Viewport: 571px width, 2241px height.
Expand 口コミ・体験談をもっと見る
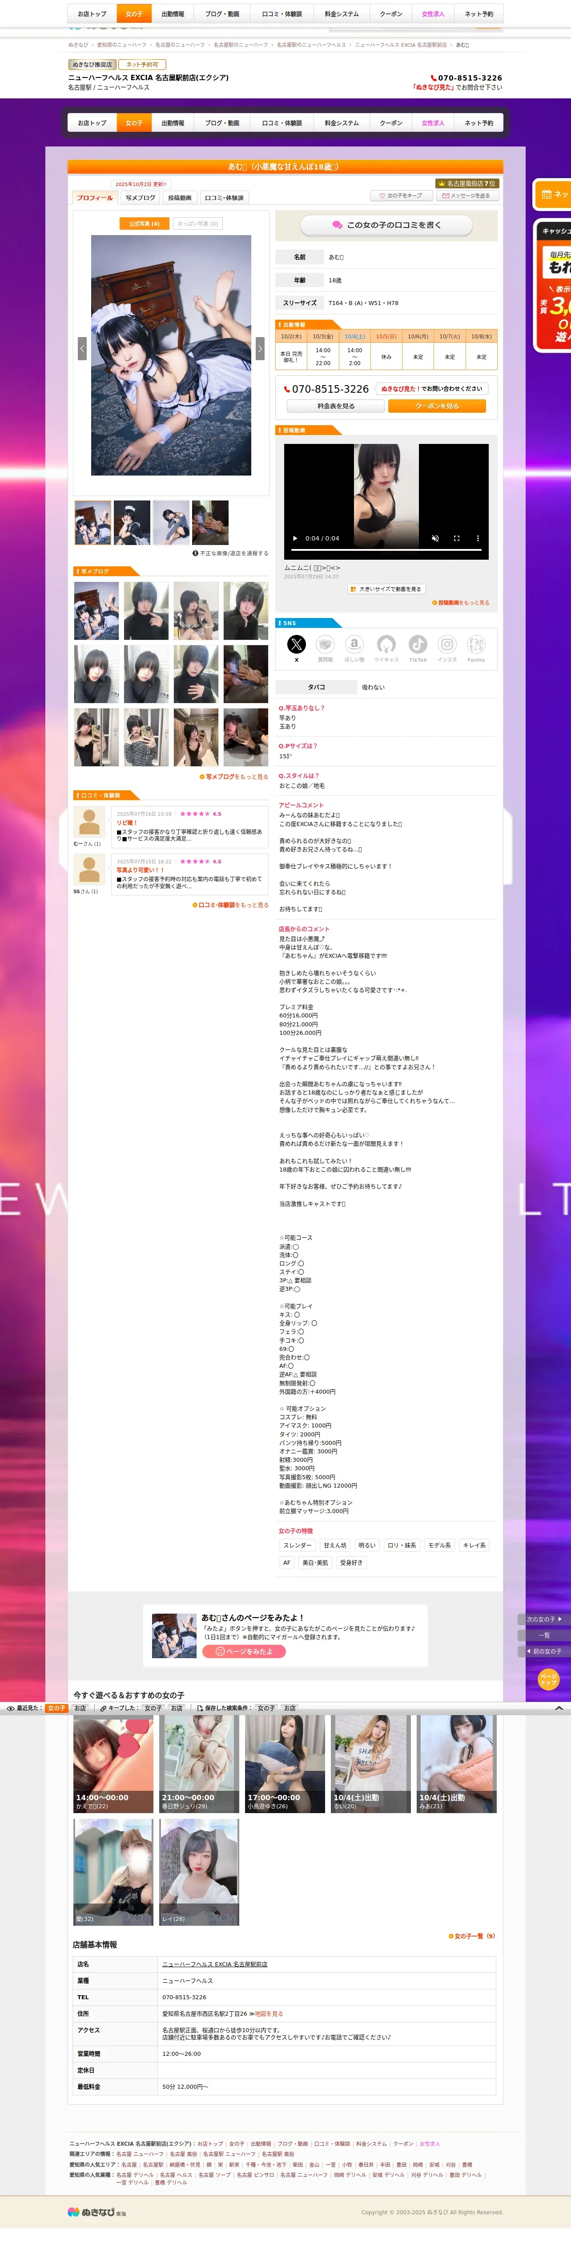pyautogui.click(x=230, y=905)
